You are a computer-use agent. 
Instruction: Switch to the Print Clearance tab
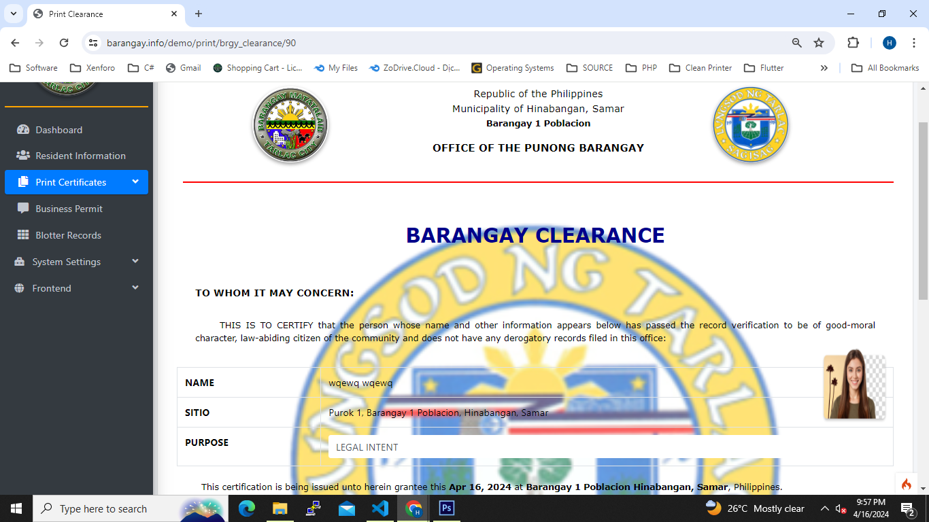(102, 14)
